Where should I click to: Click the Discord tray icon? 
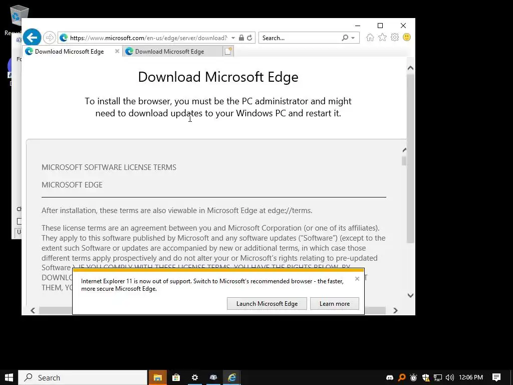coord(390,377)
